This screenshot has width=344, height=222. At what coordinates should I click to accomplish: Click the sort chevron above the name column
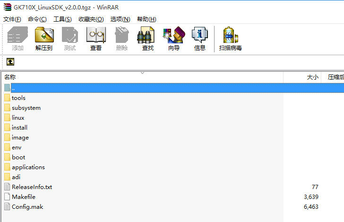click(x=142, y=73)
